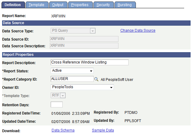
Task: Open the Security tab
Action: pyautogui.click(x=103, y=5)
